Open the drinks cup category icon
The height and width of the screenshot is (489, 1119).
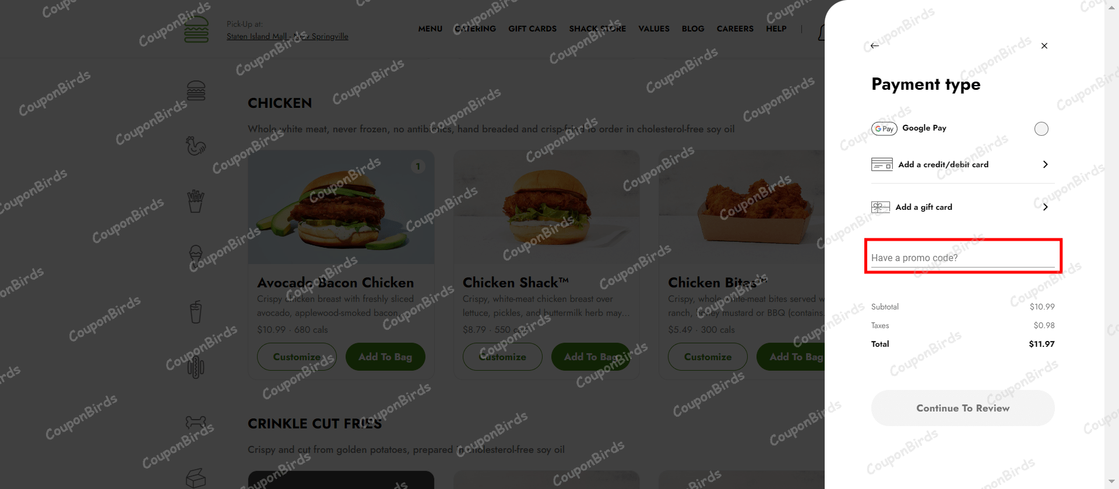[196, 312]
